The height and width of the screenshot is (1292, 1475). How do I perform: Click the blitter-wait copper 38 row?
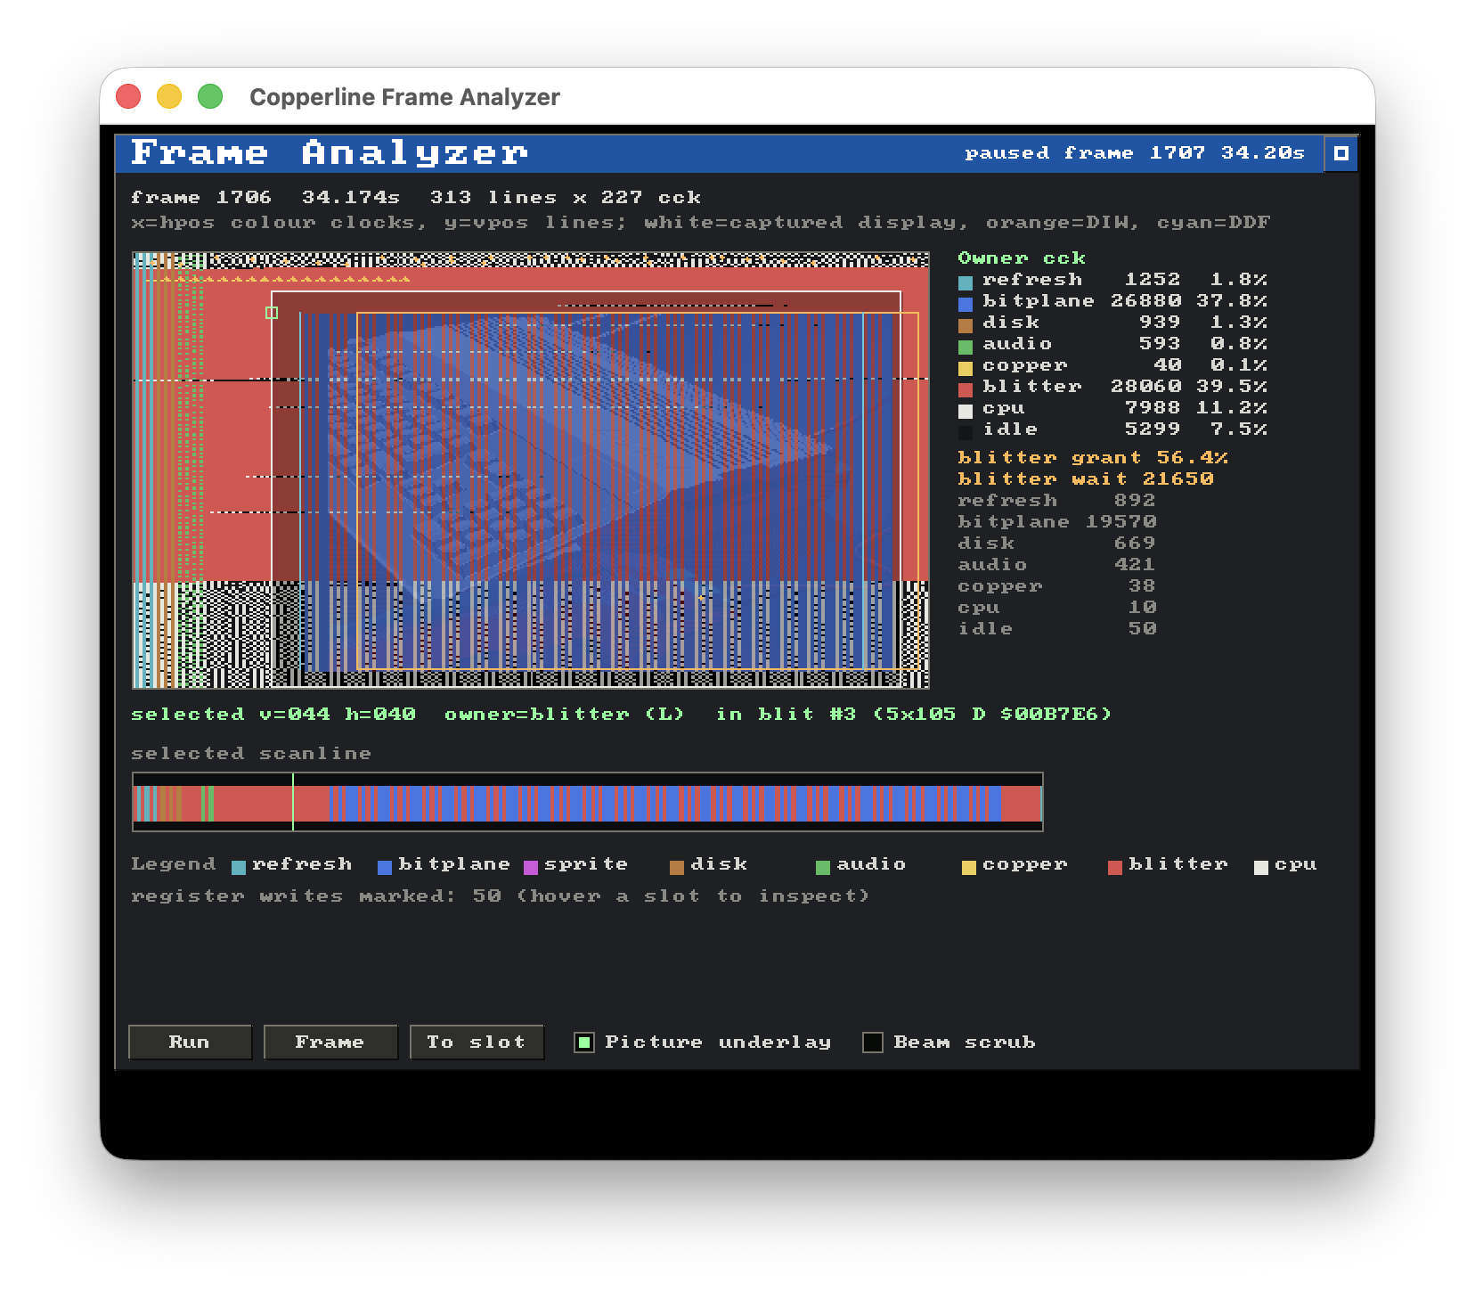[1057, 585]
